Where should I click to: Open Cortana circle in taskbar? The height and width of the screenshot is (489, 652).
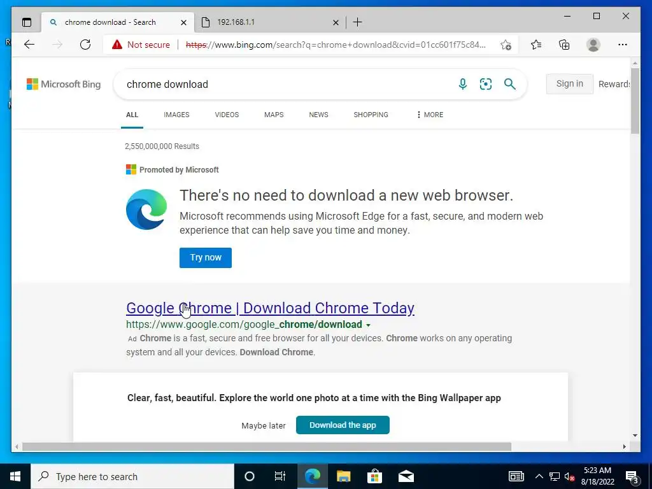point(250,476)
